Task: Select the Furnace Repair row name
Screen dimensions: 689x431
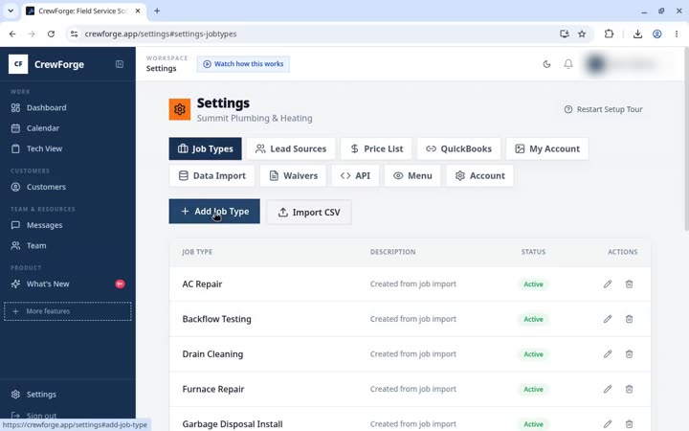Action: [x=213, y=389]
